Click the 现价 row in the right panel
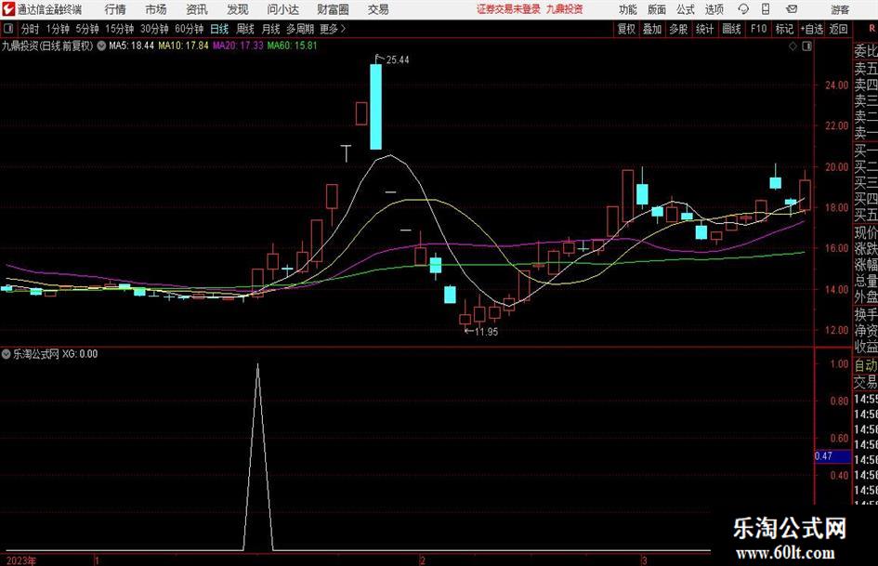The width and height of the screenshot is (878, 566). coord(866,232)
